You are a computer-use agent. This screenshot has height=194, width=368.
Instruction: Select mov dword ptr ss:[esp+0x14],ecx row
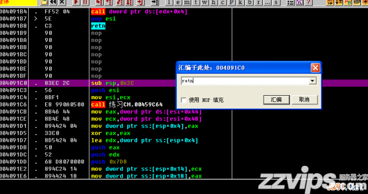pyautogui.click(x=147, y=169)
